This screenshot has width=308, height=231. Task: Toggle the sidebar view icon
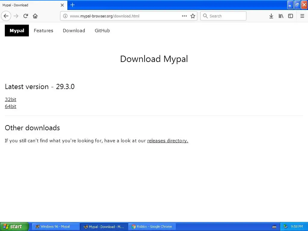[x=291, y=16]
